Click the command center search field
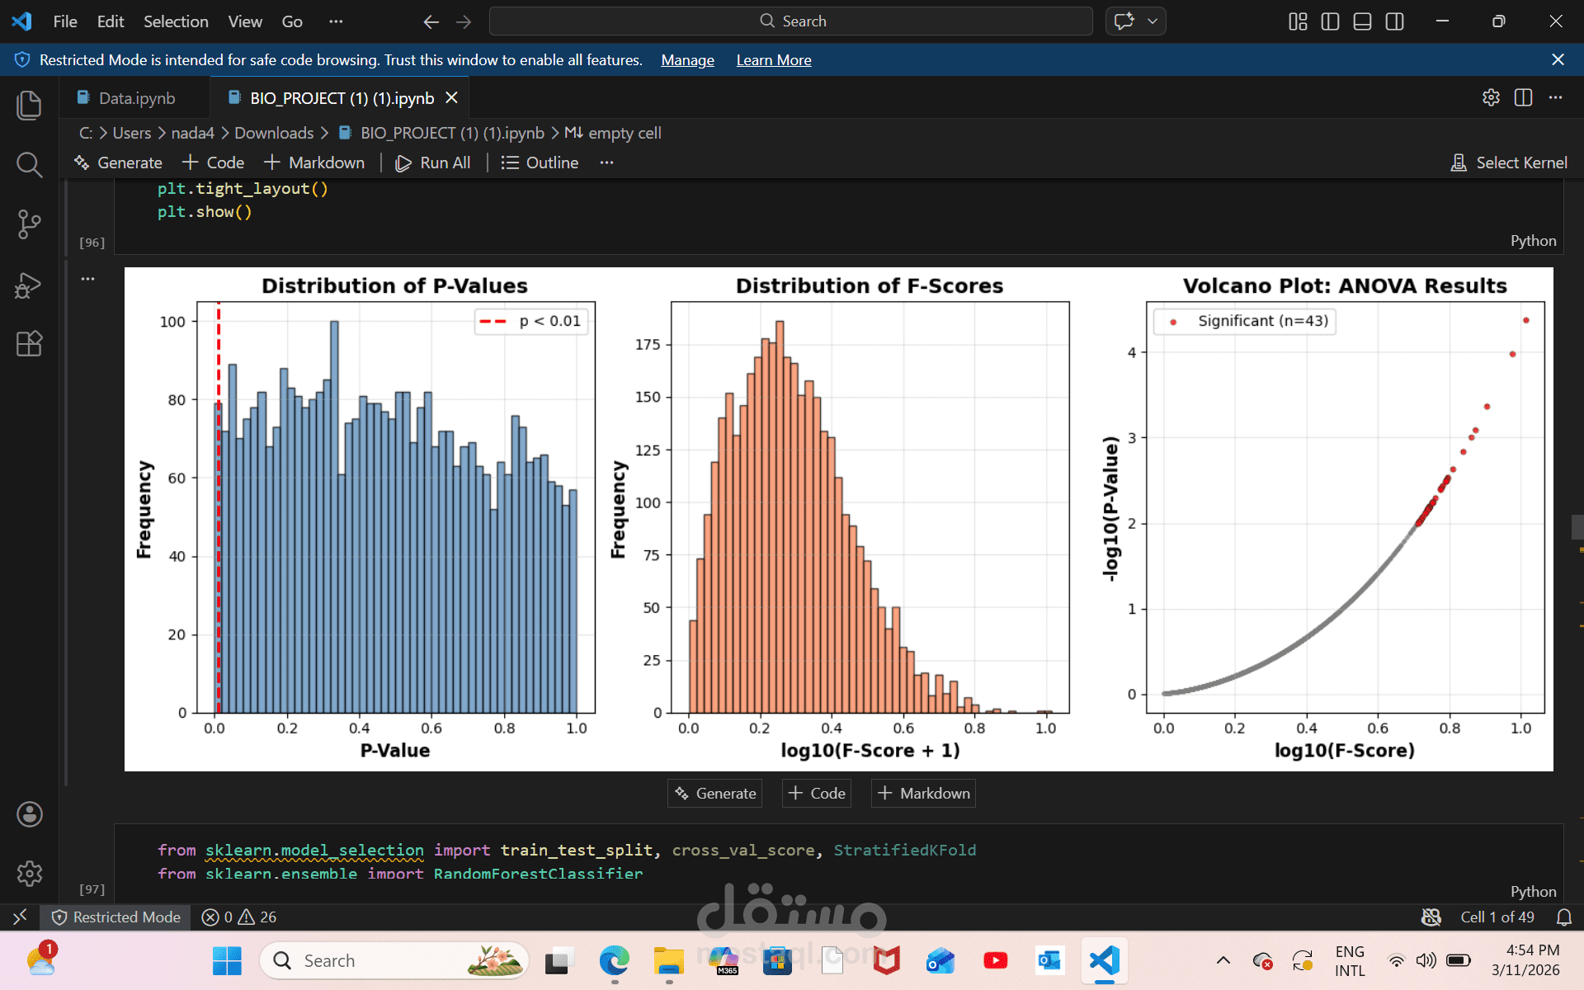Viewport: 1584px width, 990px height. click(790, 21)
